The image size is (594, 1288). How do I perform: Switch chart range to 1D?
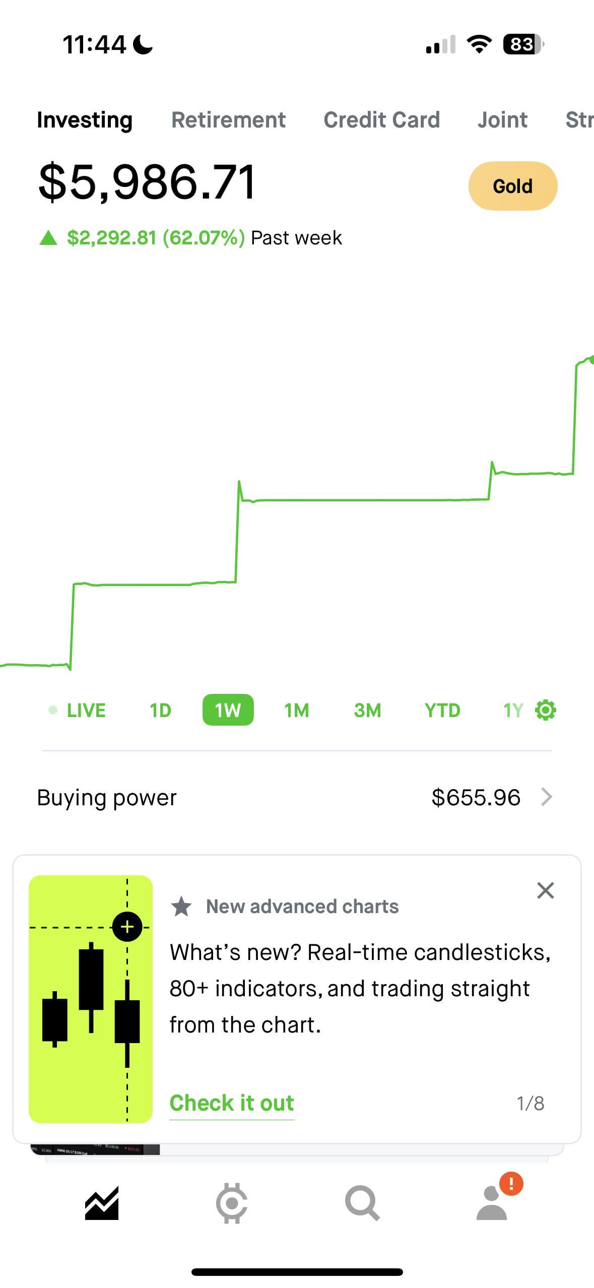pyautogui.click(x=160, y=711)
